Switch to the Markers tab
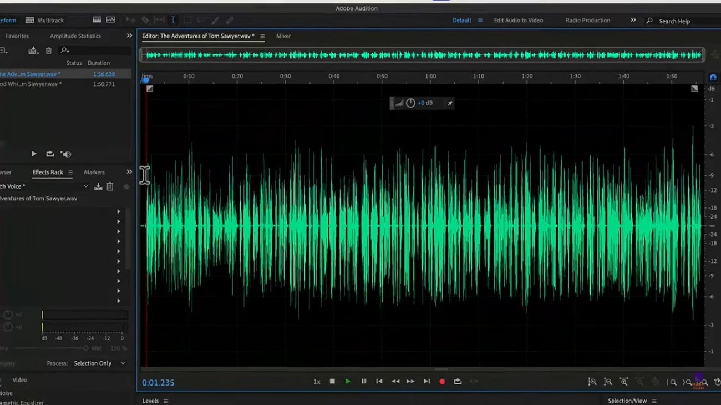Viewport: 721px width, 405px height. click(94, 172)
